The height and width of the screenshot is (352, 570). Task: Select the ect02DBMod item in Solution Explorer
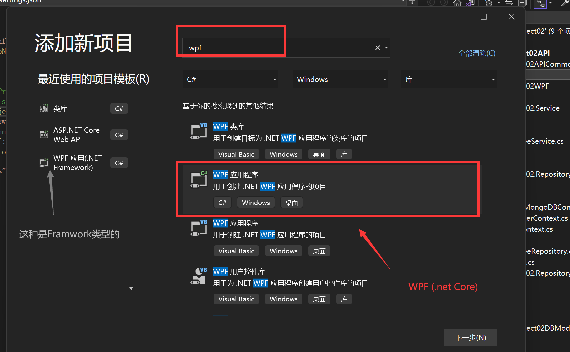pyautogui.click(x=548, y=328)
